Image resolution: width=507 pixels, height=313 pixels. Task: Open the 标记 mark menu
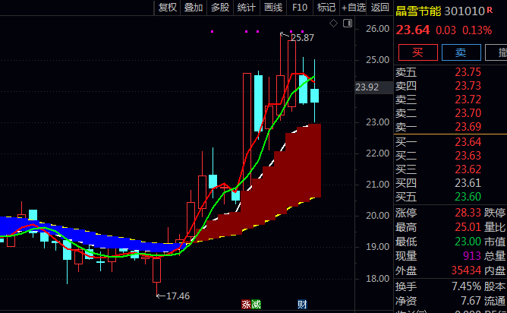point(326,8)
